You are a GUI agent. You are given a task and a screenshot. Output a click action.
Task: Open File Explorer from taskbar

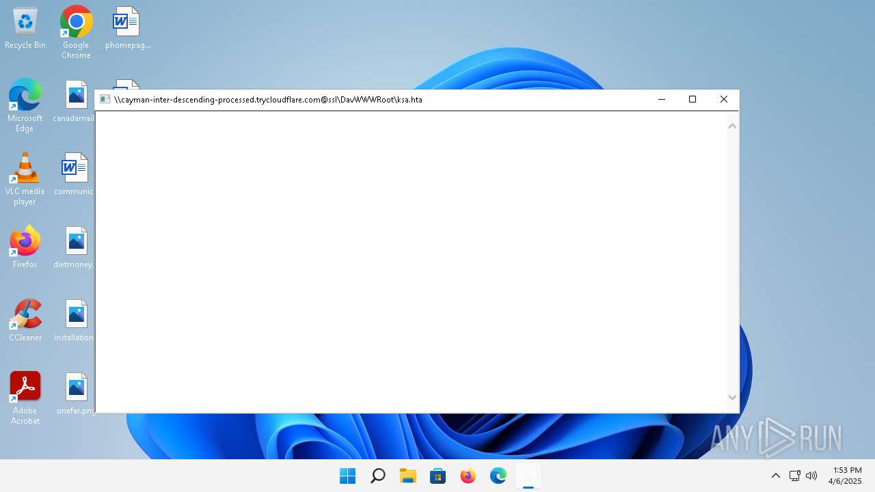click(408, 476)
